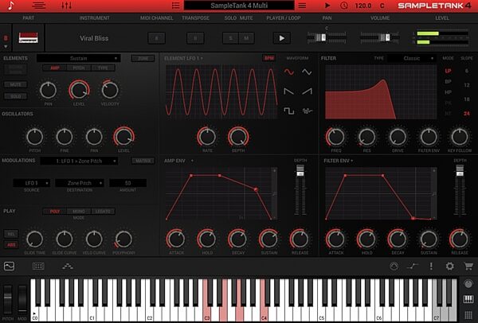Select the square LFO waveform
The image size is (478, 323).
(289, 111)
